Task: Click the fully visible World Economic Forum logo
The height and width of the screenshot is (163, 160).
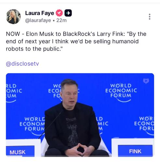Action: pyautogui.click(x=121, y=93)
